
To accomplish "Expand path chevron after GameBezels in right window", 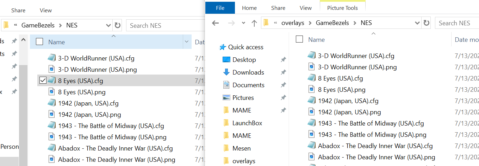I will (x=355, y=23).
